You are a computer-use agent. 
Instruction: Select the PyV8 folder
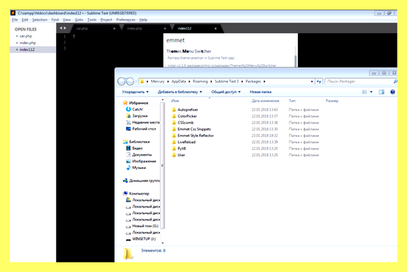[179, 149]
